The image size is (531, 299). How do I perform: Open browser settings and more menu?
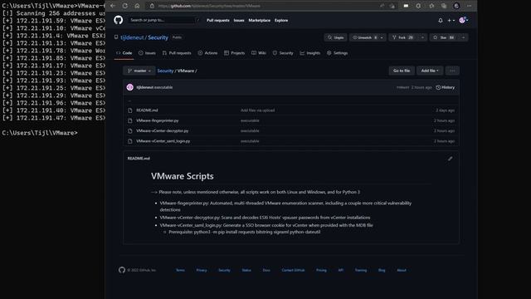469,6
